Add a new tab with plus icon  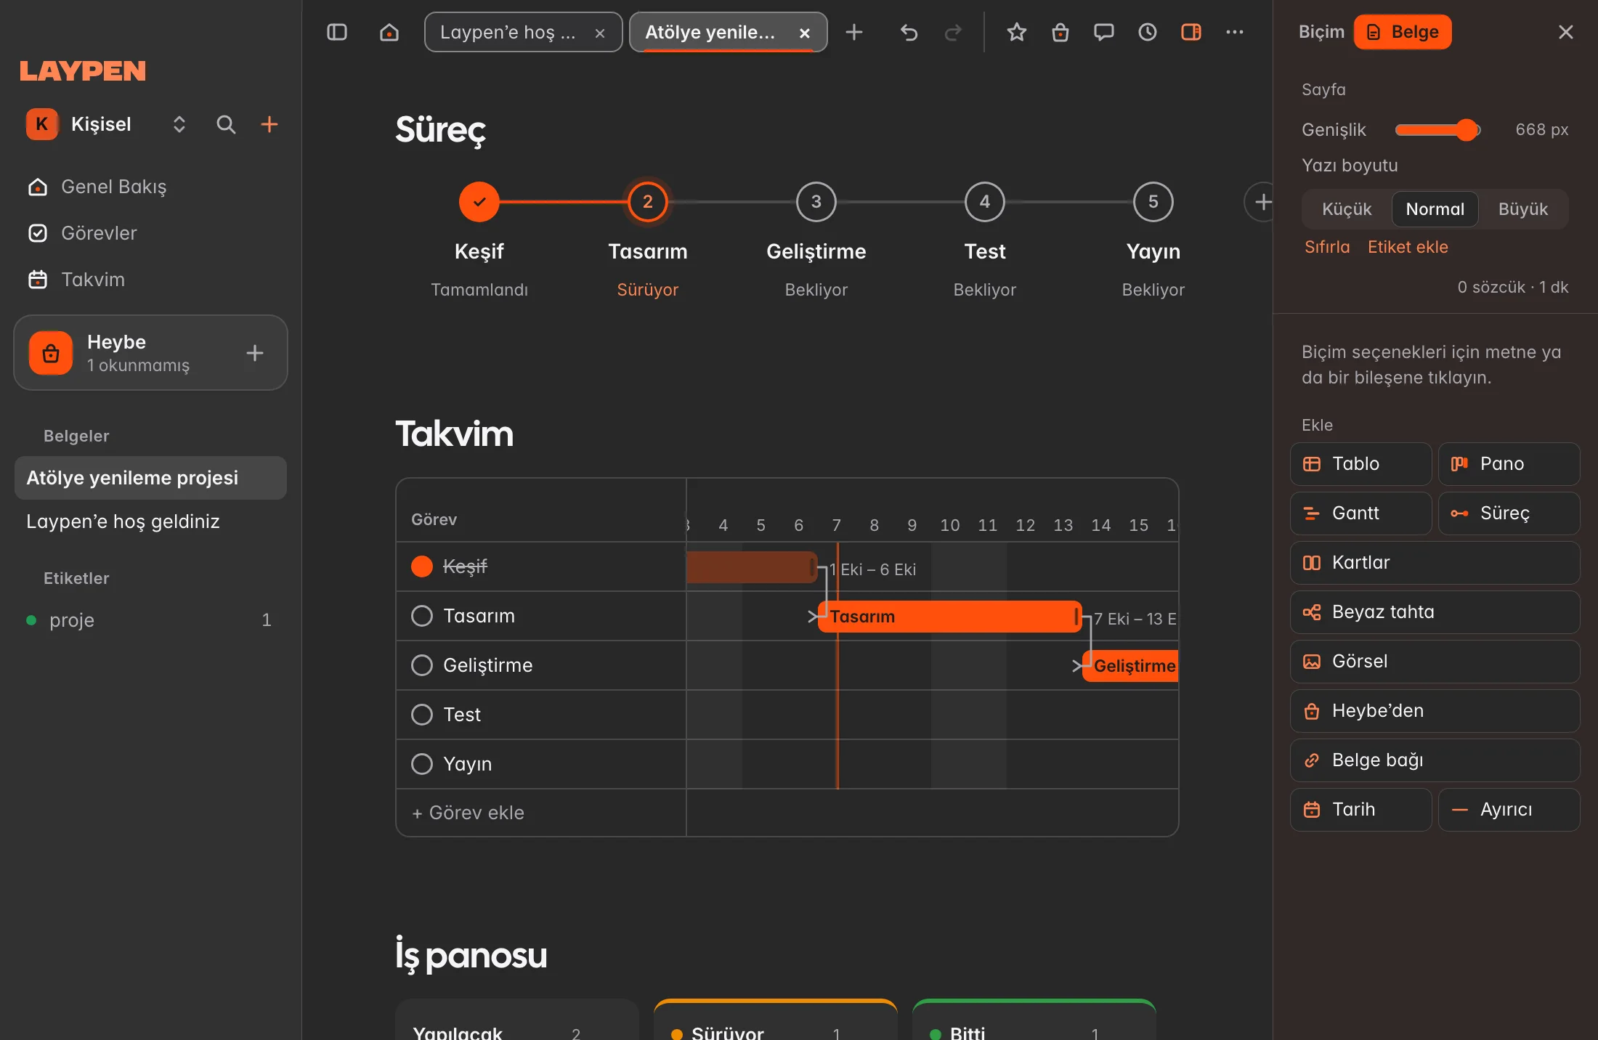854,32
